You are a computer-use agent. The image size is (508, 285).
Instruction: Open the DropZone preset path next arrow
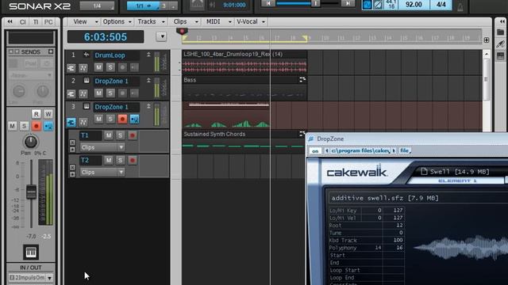[394, 150]
